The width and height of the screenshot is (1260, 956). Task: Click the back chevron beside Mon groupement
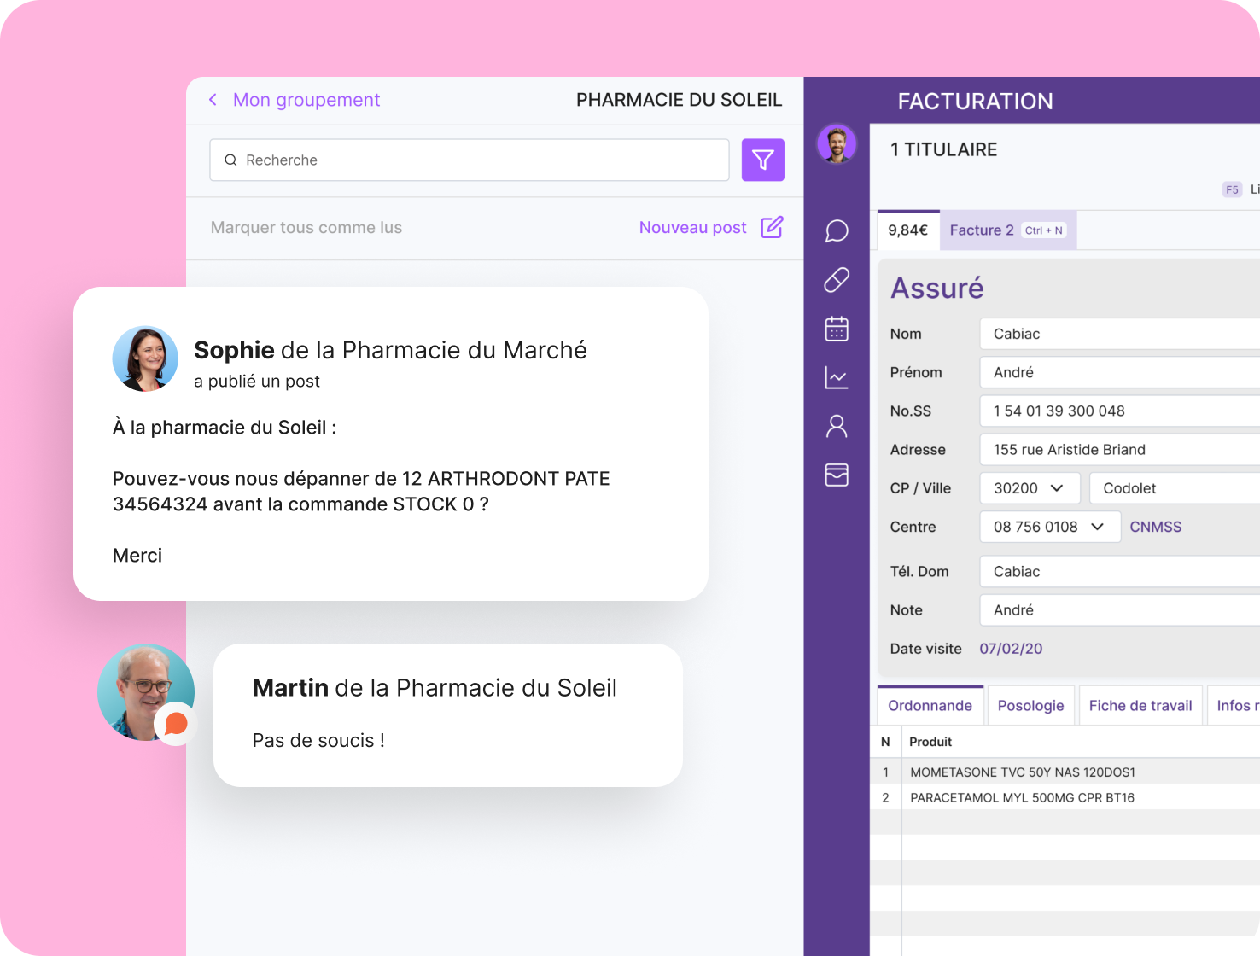pyautogui.click(x=213, y=100)
